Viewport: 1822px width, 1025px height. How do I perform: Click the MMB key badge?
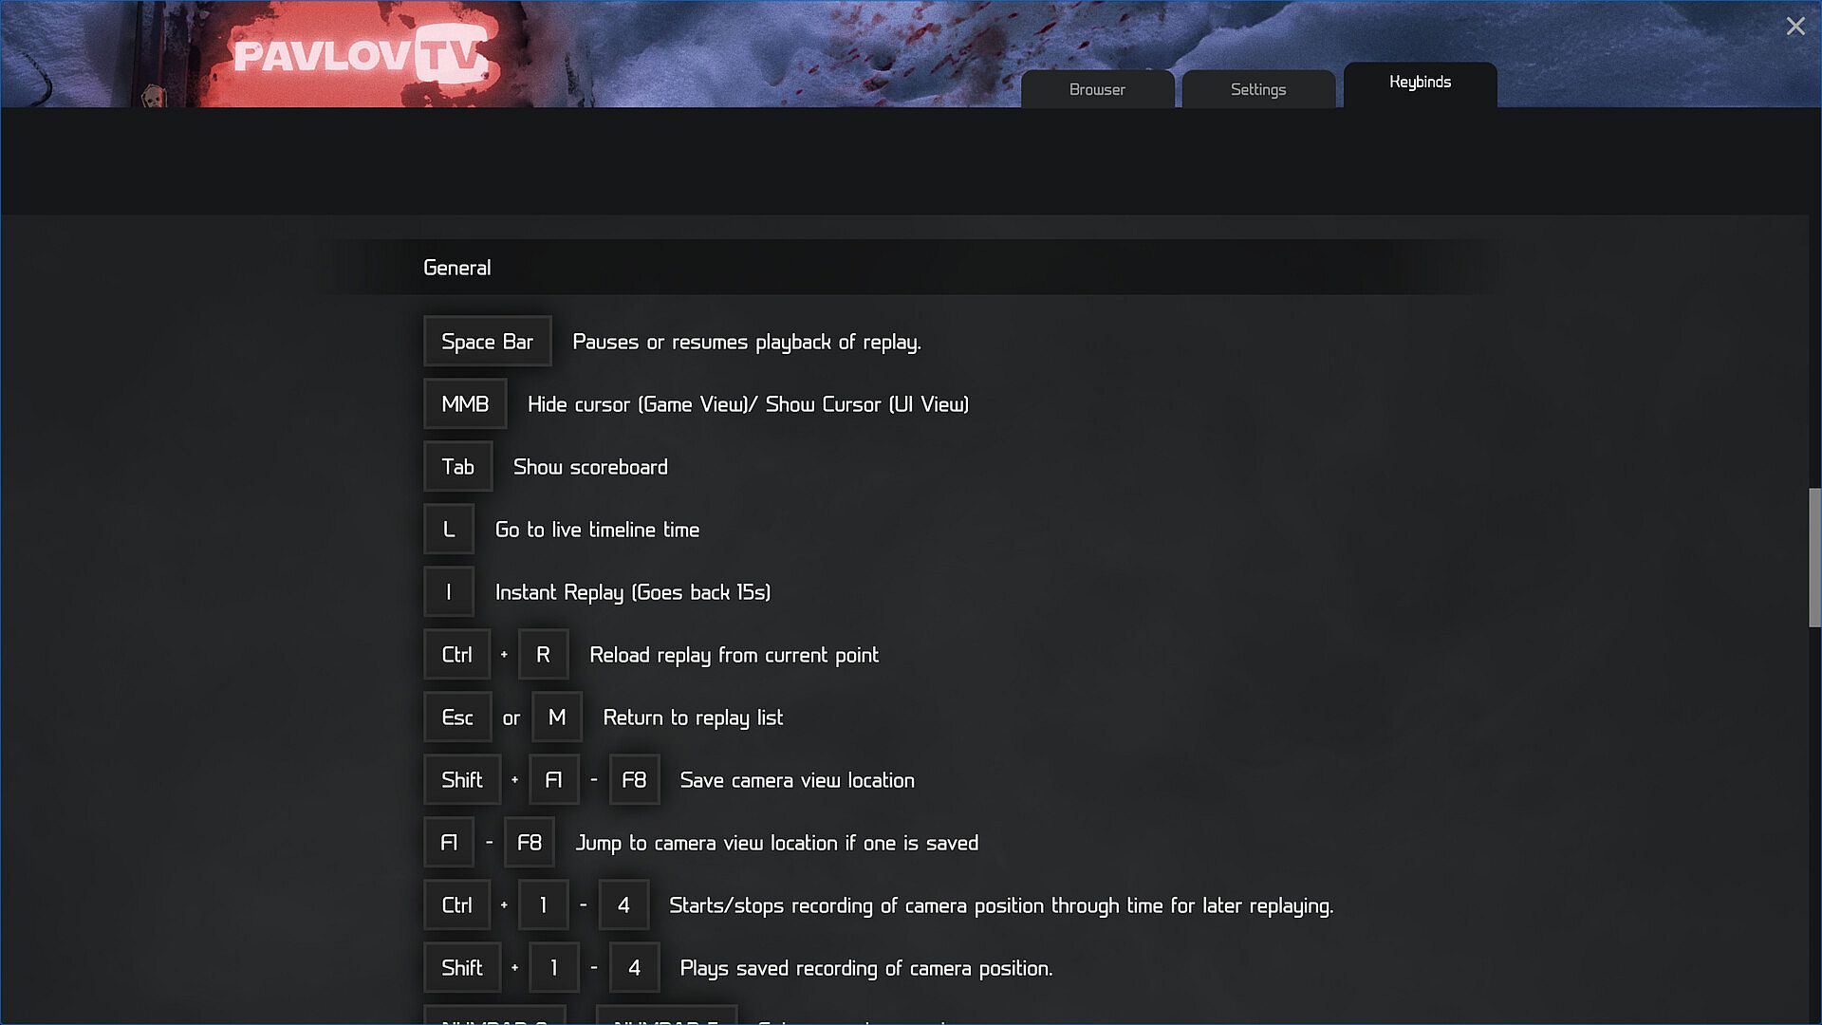(465, 404)
